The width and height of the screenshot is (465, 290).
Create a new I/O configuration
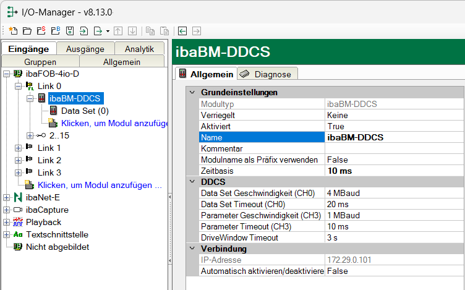coord(13,31)
